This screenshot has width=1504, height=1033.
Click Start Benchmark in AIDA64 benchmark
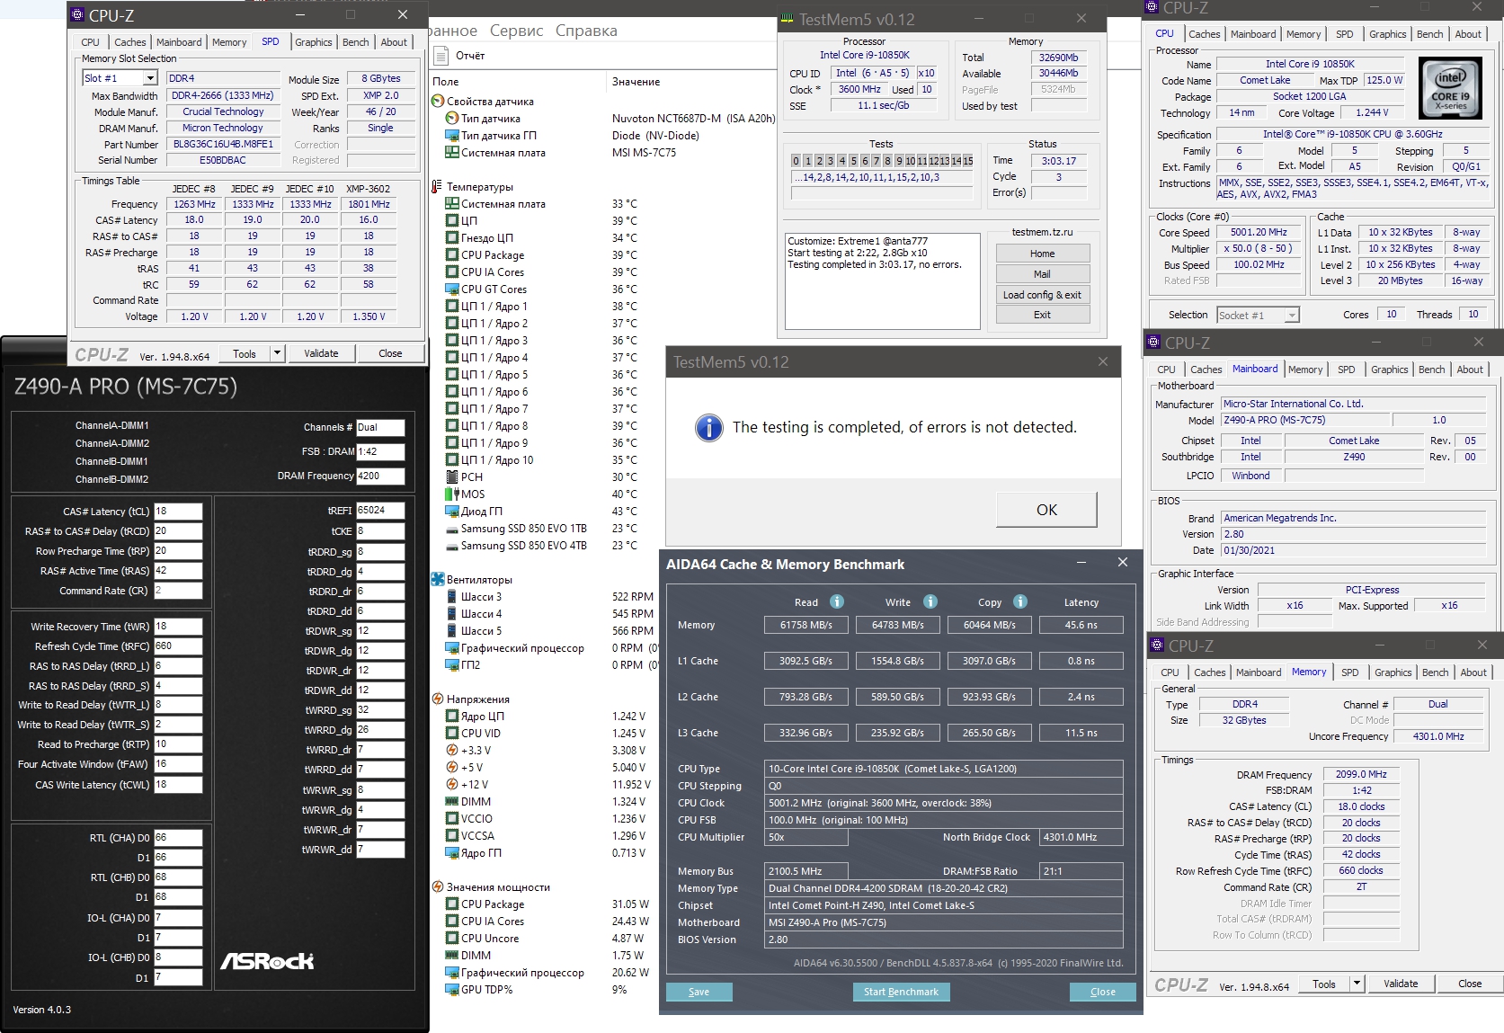click(x=901, y=992)
